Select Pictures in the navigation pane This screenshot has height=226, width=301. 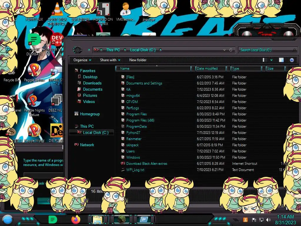[x=90, y=95]
